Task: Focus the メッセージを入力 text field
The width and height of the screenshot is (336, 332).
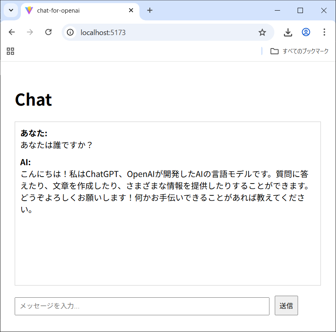Action: point(142,306)
